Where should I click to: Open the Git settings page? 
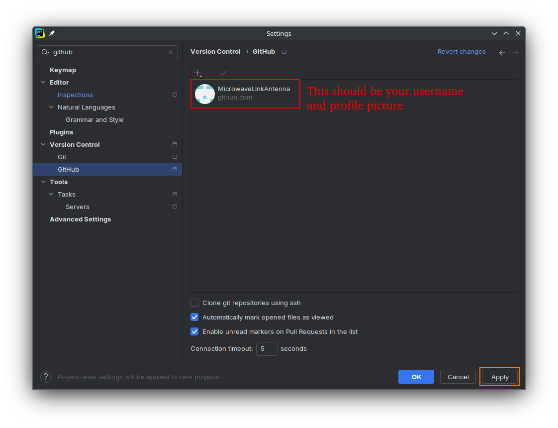tap(62, 157)
